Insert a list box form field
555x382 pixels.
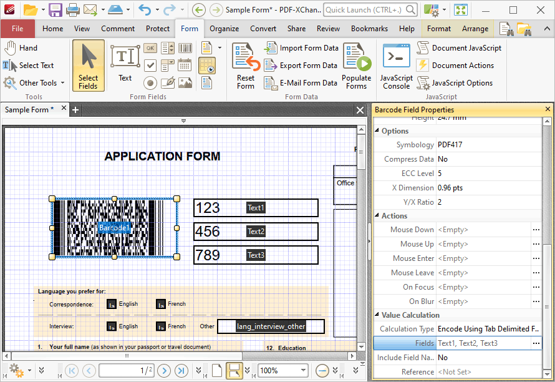click(168, 48)
